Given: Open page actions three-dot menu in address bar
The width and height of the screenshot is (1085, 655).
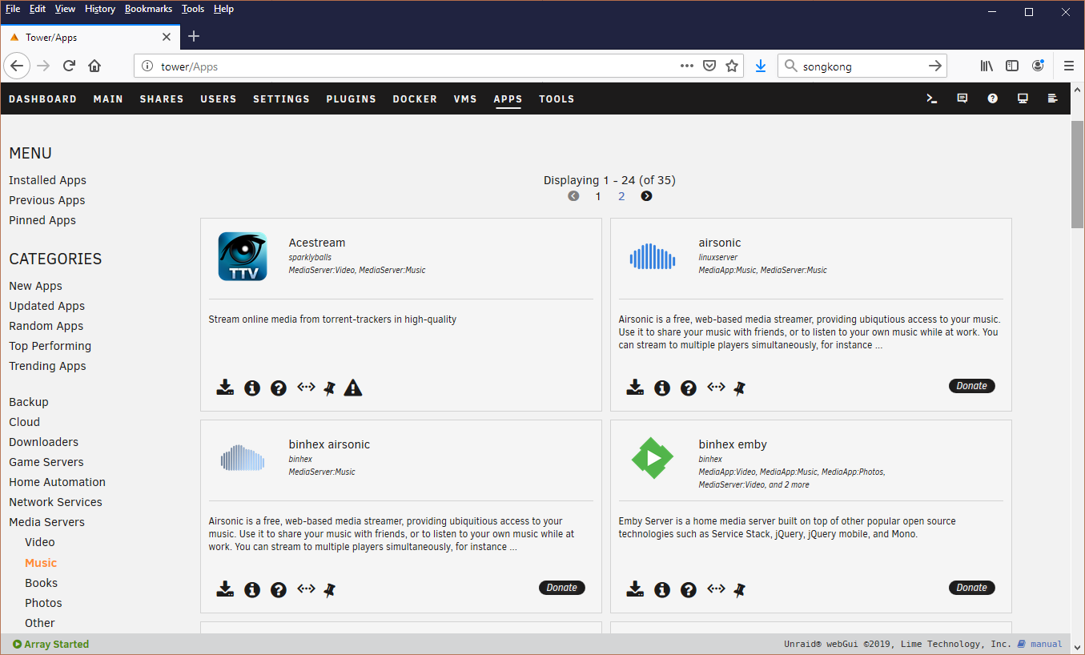Looking at the screenshot, I should click(687, 66).
